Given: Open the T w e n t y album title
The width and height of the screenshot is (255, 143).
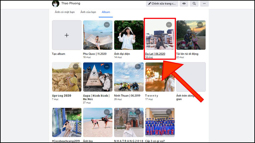Looking at the screenshot, I should pos(152,96).
